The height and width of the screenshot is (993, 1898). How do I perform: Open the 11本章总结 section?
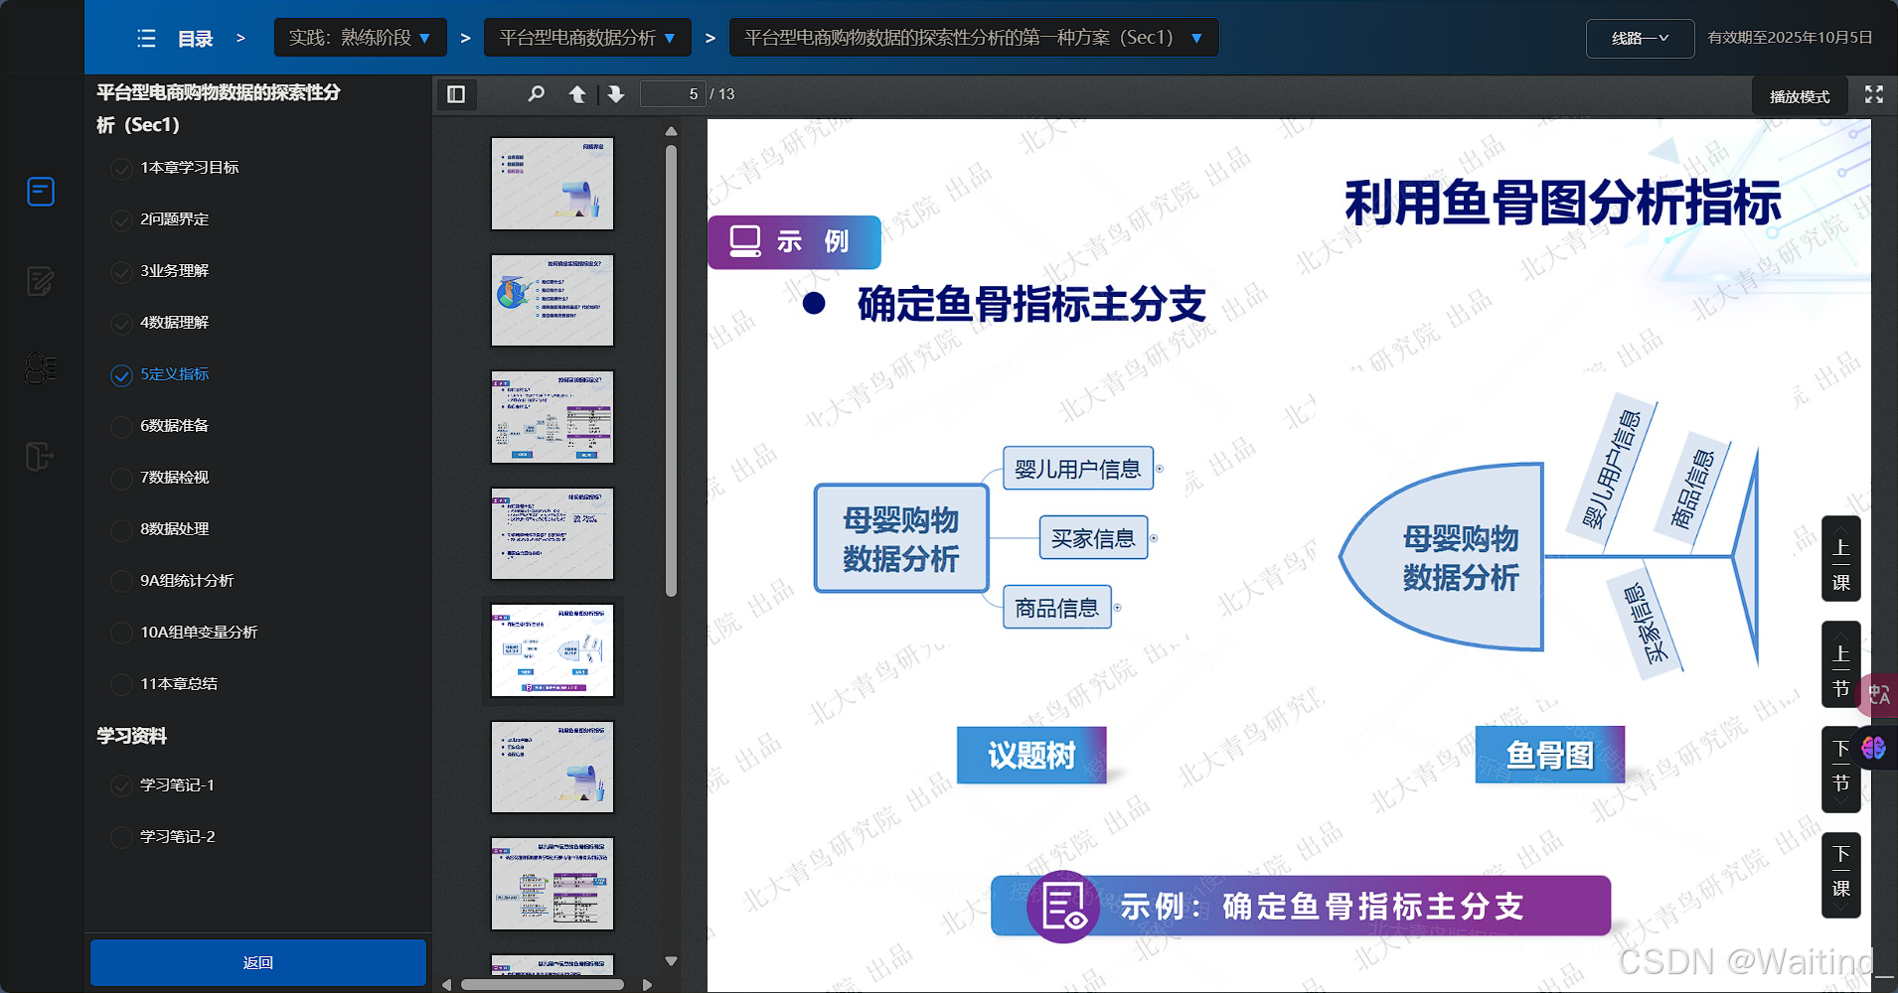179,683
